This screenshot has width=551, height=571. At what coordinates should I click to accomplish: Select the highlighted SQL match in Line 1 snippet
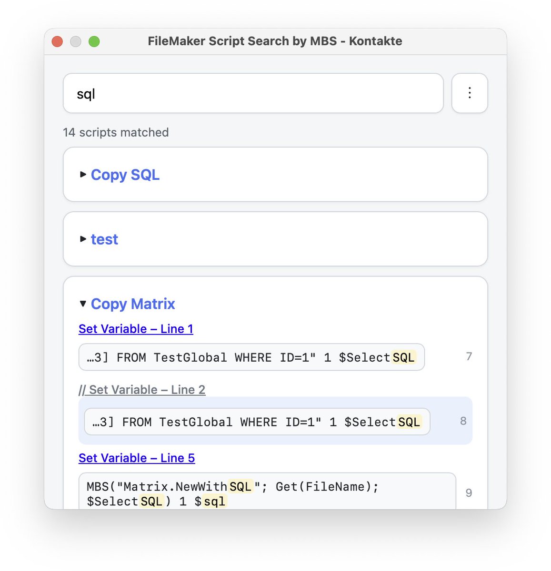(402, 357)
